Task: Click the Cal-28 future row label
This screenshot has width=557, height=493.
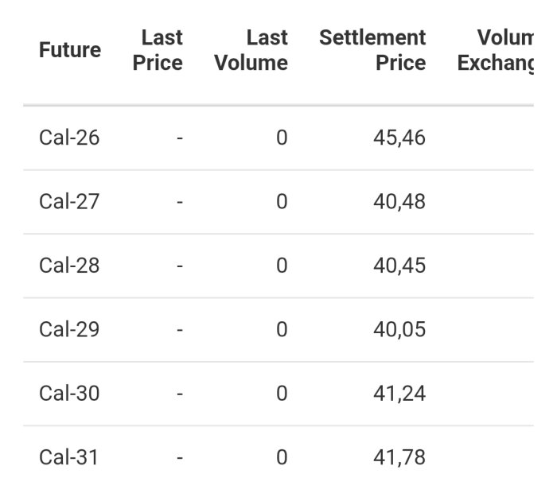Action: pos(69,266)
